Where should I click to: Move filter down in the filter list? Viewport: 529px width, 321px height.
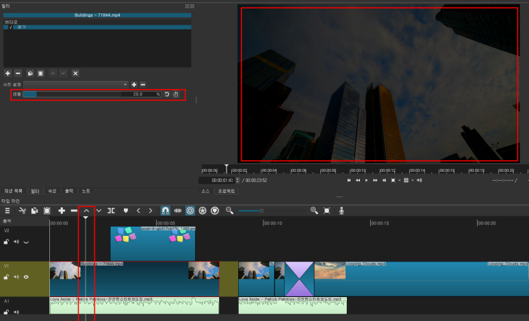click(63, 73)
